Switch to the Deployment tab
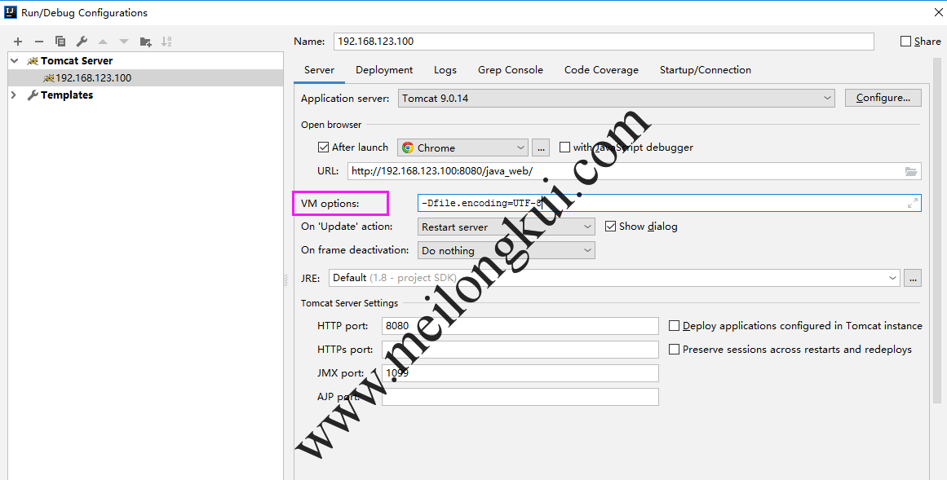 point(384,70)
